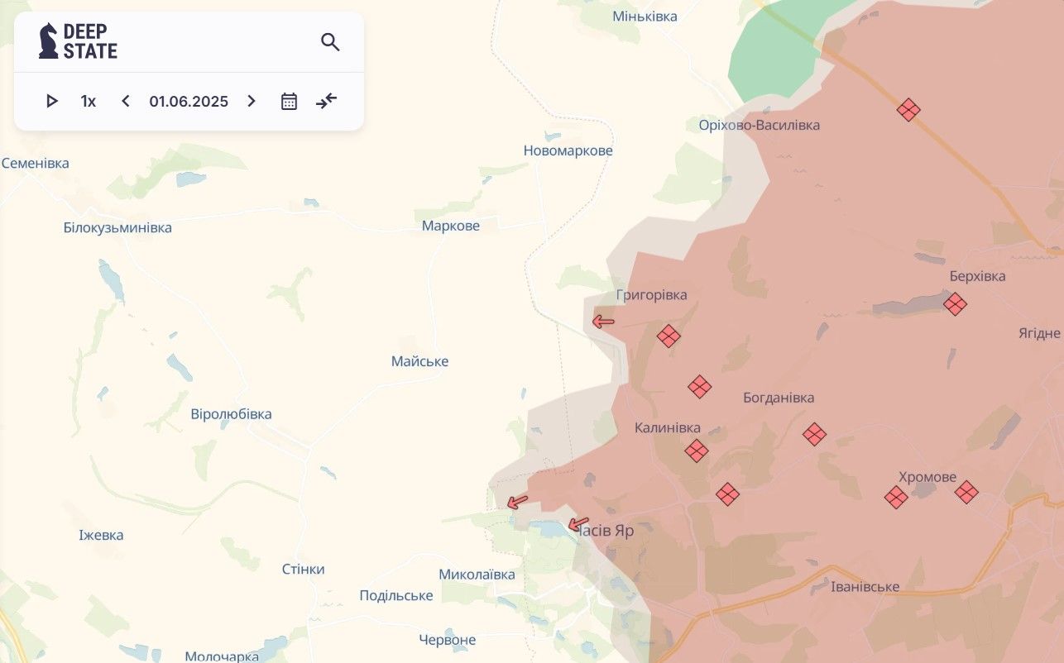Select the Білокузьминівка village label
1064x663 pixels.
coord(117,227)
